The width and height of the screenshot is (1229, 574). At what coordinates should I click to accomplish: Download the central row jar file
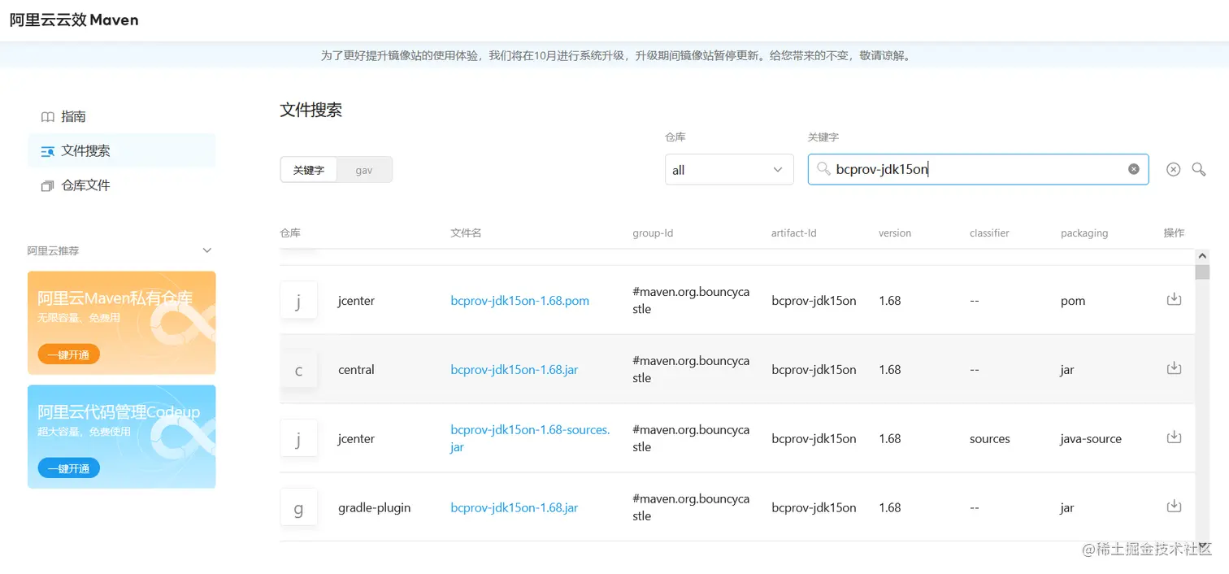coord(1174,368)
